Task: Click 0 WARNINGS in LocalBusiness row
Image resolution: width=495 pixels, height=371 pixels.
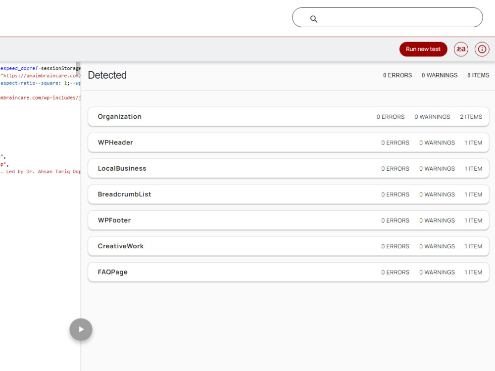Action: click(x=437, y=169)
